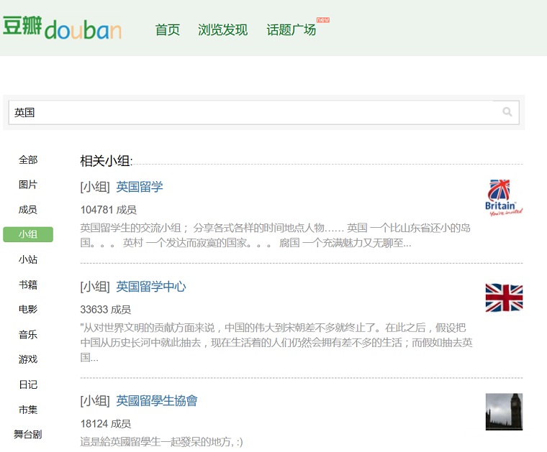Open the 英國留學生協會 group link
Image resolution: width=547 pixels, height=452 pixels.
coord(157,401)
